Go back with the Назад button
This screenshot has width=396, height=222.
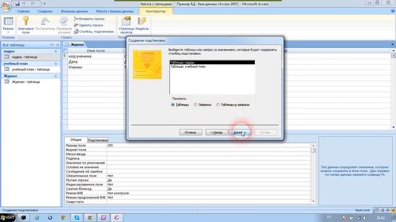coord(216,133)
